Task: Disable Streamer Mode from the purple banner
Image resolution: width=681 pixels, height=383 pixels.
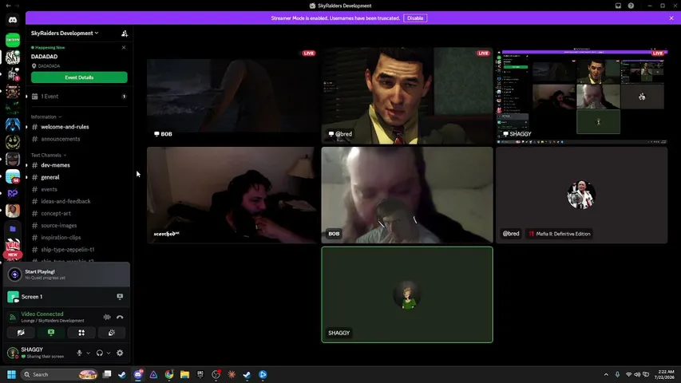Action: point(415,18)
